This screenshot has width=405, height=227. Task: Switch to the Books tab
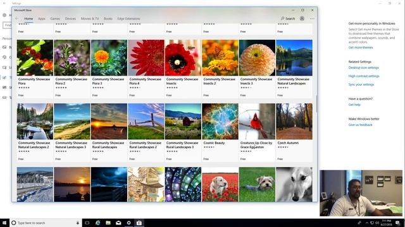point(108,18)
